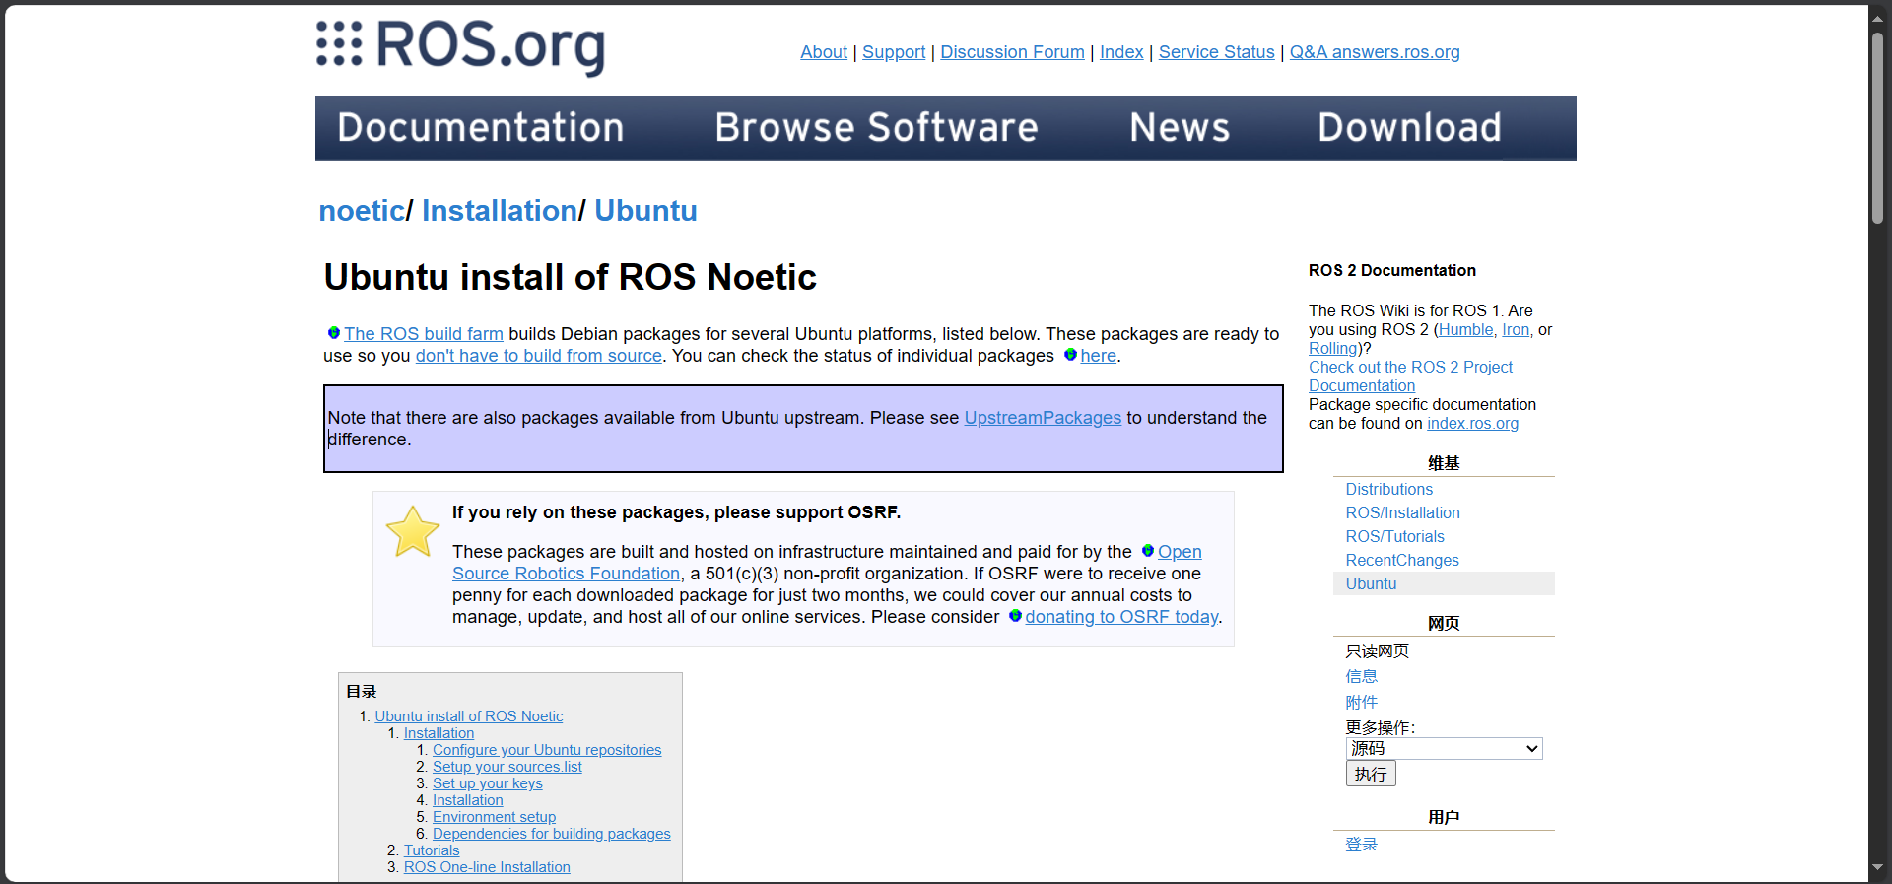Go to Discussion Forum
The height and width of the screenshot is (884, 1892).
(1012, 52)
